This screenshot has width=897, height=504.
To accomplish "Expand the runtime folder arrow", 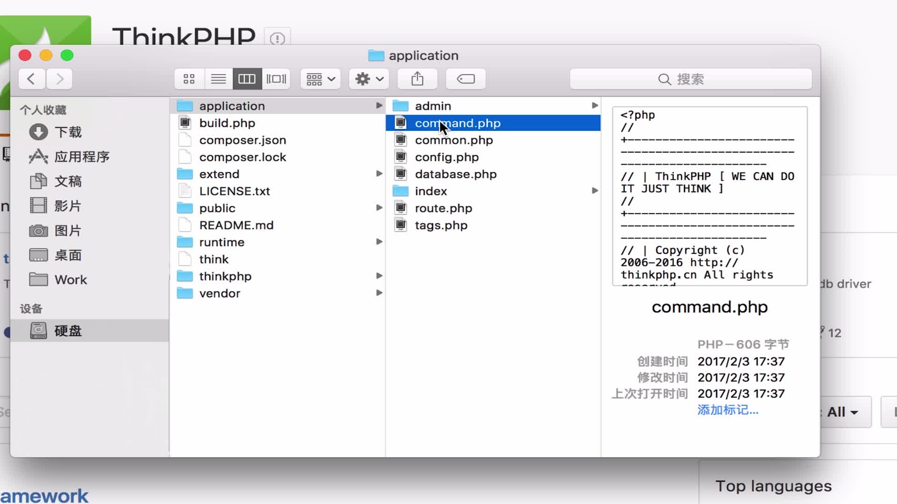I will point(379,242).
